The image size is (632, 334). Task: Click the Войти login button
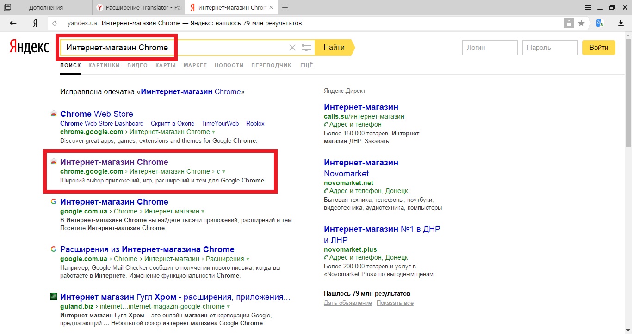pos(599,48)
